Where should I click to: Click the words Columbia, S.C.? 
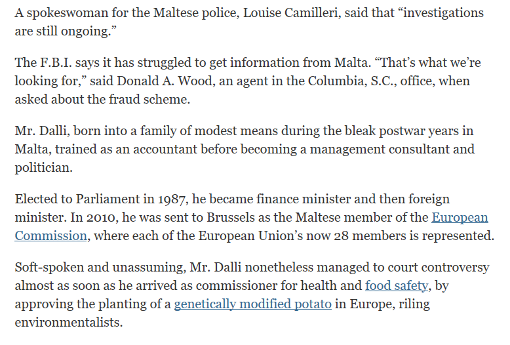click(x=350, y=81)
